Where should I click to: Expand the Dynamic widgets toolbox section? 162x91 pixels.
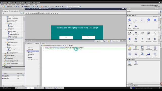pyautogui.click(x=127, y=86)
